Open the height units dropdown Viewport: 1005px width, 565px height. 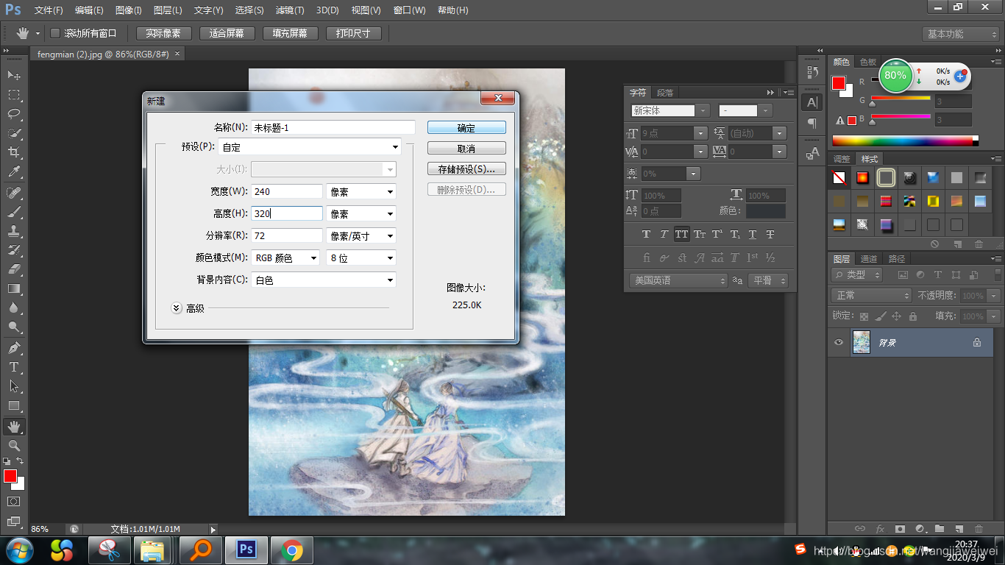(x=361, y=214)
